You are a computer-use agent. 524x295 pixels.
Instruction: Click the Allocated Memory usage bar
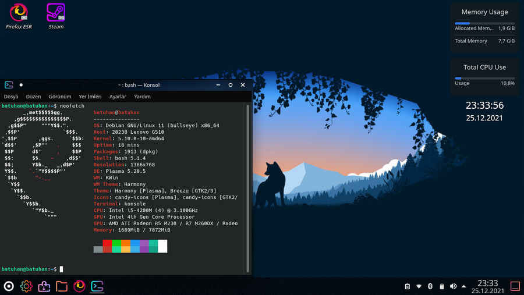tap(484, 23)
